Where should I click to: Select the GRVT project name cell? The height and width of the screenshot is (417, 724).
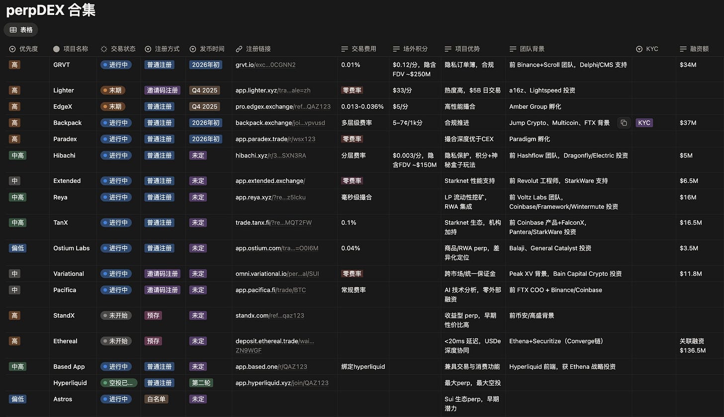click(x=73, y=69)
